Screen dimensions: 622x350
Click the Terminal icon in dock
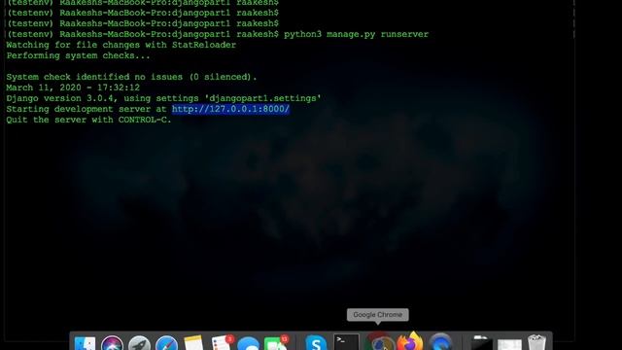pyautogui.click(x=346, y=342)
